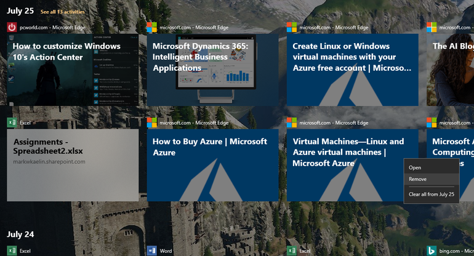
Task: Click the Microsoft logo above Dynamics 365 card
Action: (152, 27)
